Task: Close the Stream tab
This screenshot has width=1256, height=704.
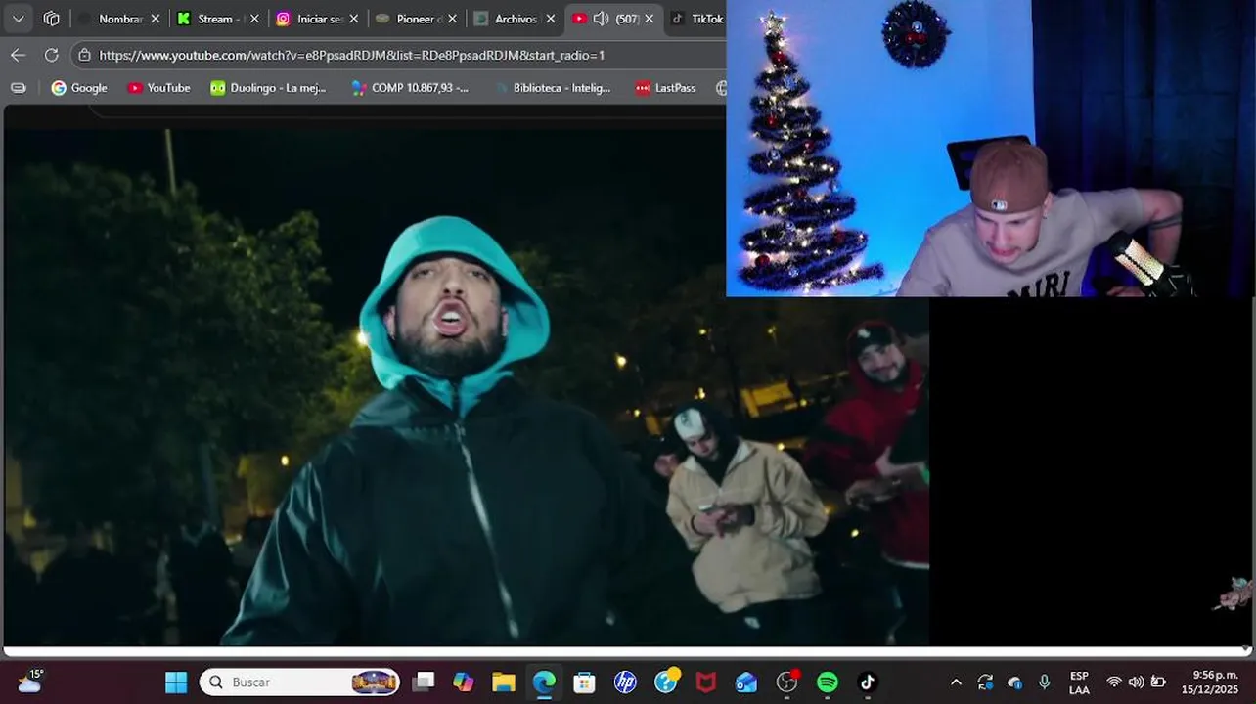Action: (x=254, y=19)
